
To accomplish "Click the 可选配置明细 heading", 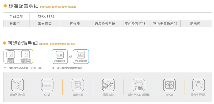I will tap(23, 43).
